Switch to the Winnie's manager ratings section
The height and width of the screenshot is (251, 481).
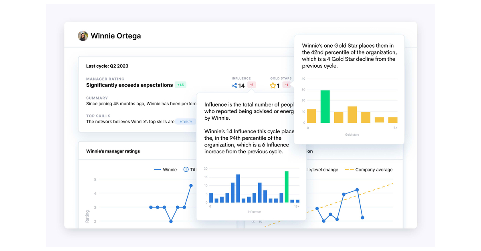(x=113, y=151)
